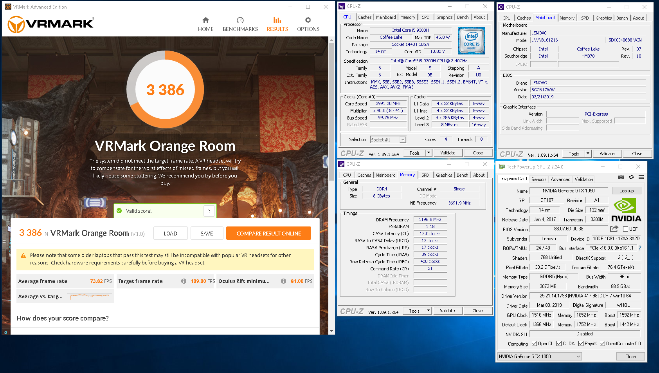Click the Lookup button in GPU-Z

[x=626, y=191]
